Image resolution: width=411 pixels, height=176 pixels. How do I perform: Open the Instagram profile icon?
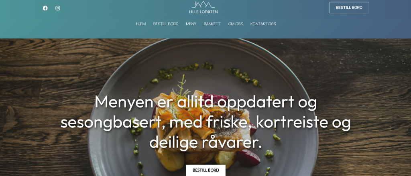[58, 8]
